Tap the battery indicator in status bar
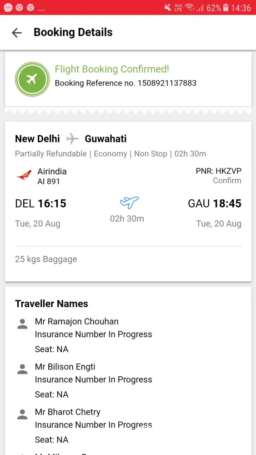 point(226,8)
